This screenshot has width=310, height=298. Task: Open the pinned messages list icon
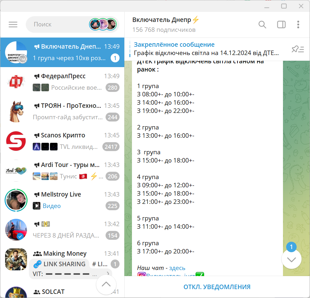tap(298, 49)
